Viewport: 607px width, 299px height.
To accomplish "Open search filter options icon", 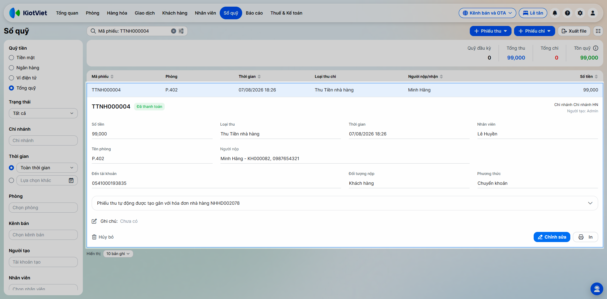I will (181, 31).
